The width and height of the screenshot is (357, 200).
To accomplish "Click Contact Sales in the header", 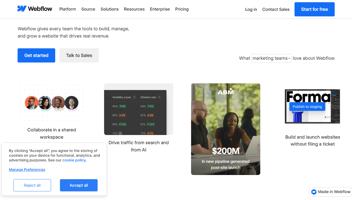I will [x=276, y=9].
